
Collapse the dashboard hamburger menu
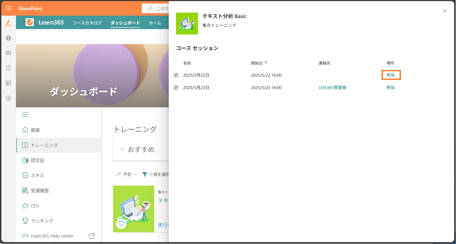25,115
